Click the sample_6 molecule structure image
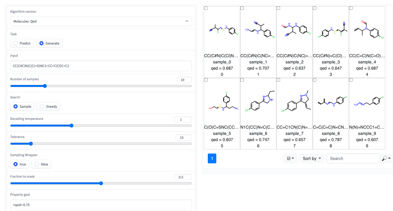 pyautogui.click(x=258, y=101)
